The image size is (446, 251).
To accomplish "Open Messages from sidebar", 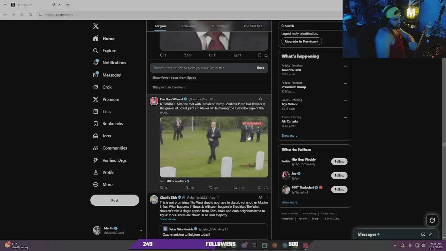I will 107,75.
